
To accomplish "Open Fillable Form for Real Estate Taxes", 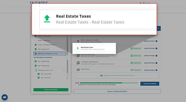I will point(136,48).
